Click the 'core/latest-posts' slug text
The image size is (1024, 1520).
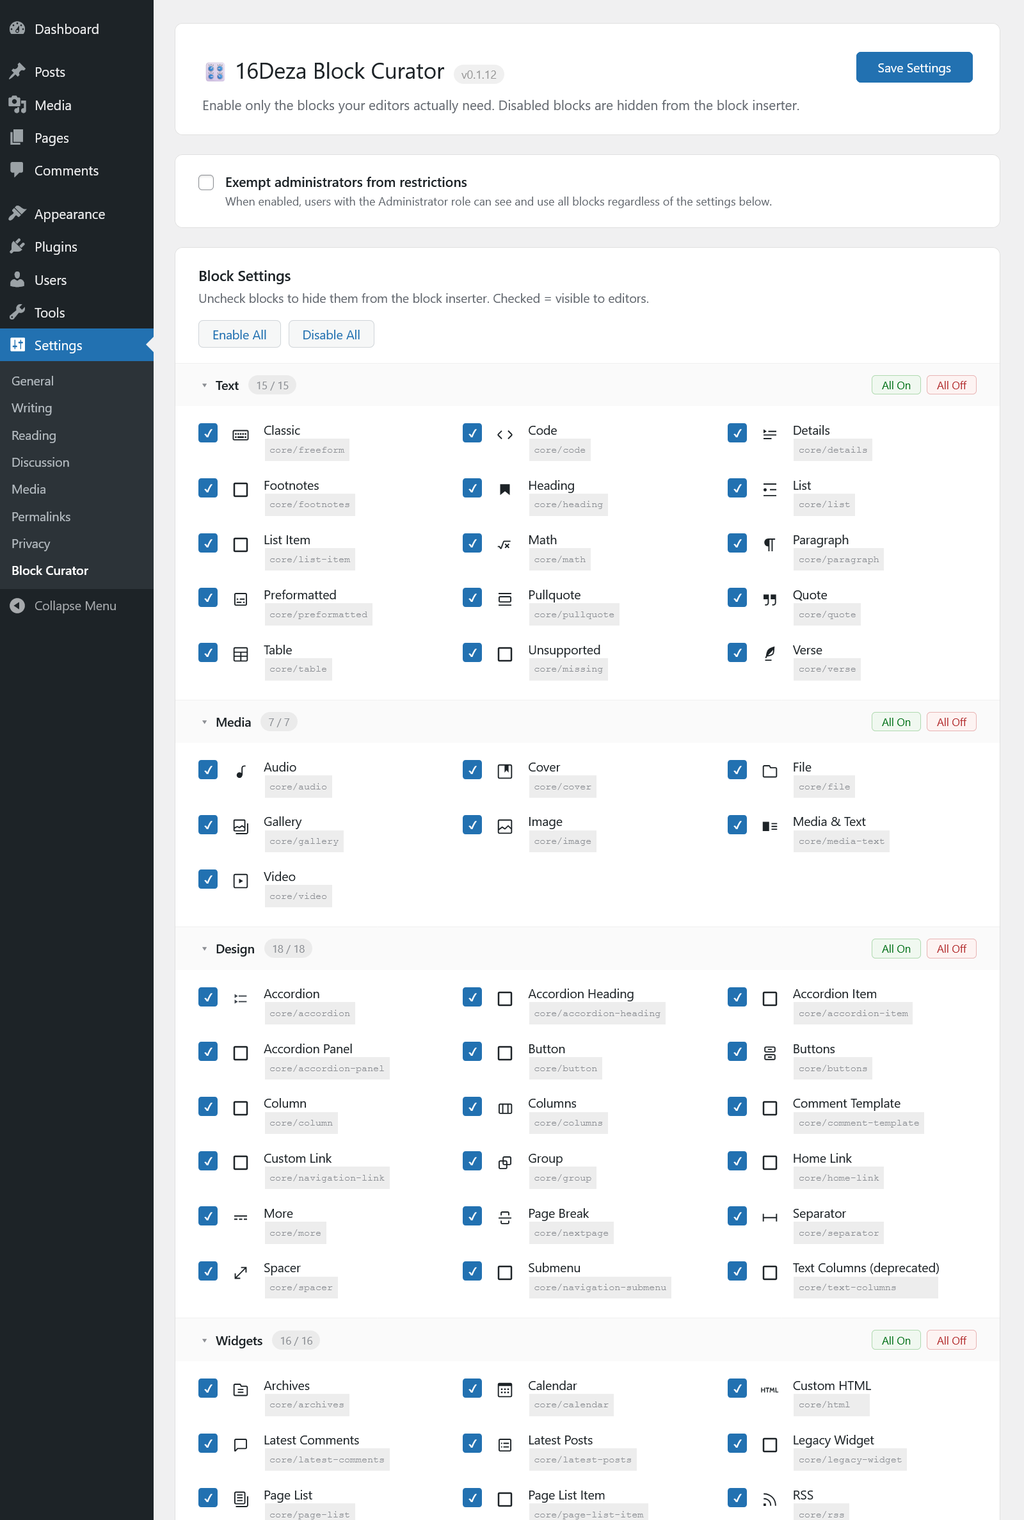click(583, 1460)
